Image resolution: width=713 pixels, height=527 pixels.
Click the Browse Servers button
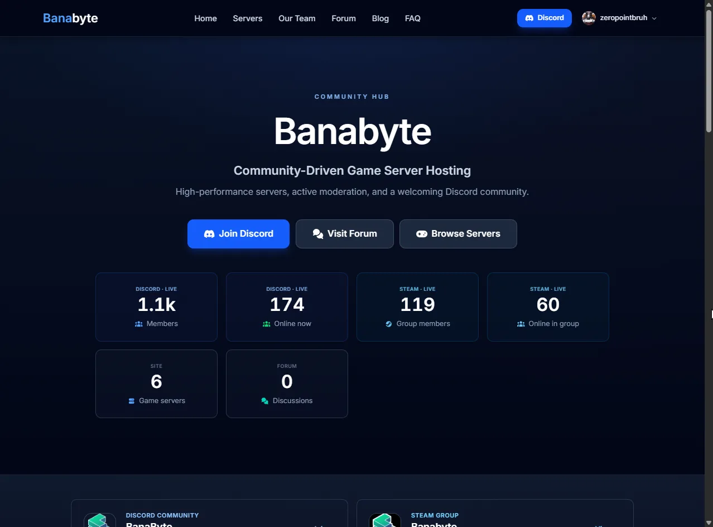458,234
